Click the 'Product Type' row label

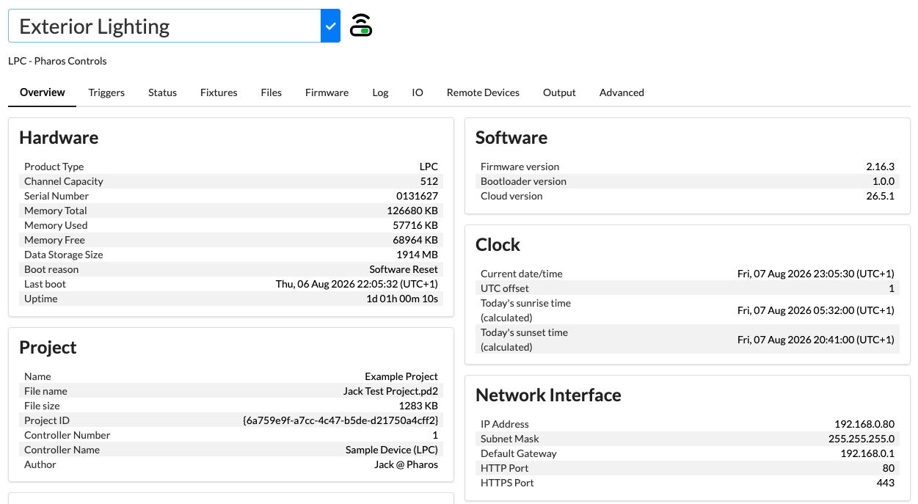tap(54, 167)
